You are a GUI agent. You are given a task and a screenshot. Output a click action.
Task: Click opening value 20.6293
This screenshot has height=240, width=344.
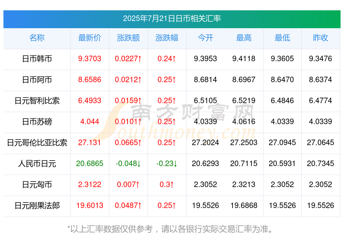click(205, 163)
